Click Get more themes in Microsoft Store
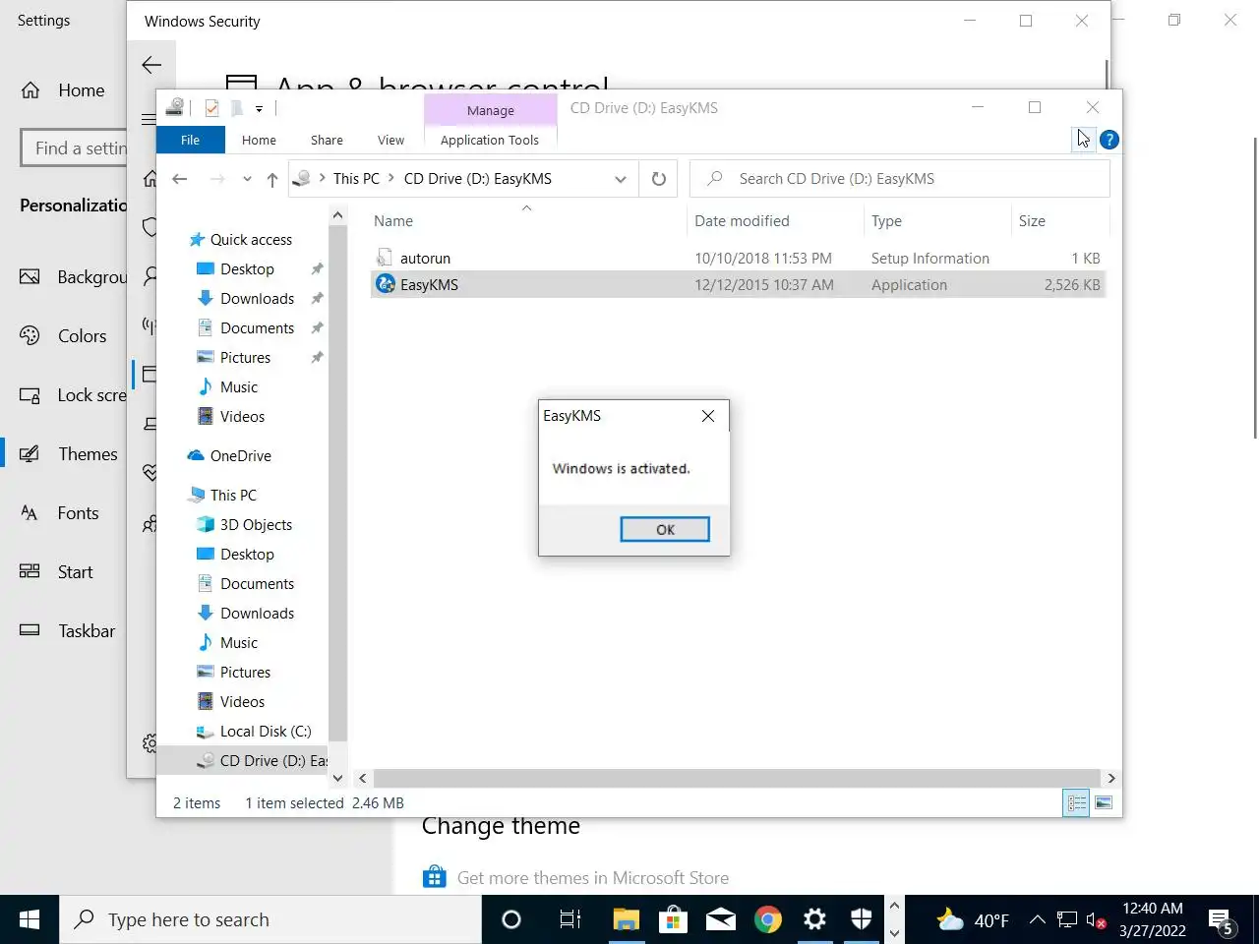Screen dimensions: 1259x944 pyautogui.click(x=593, y=878)
